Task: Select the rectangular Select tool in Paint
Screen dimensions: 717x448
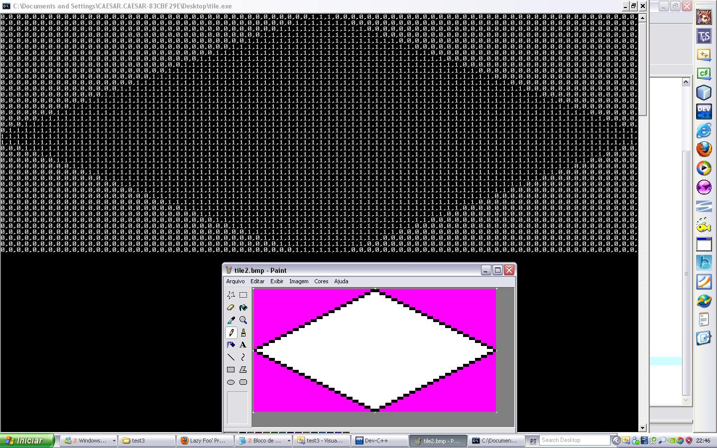Action: point(243,295)
